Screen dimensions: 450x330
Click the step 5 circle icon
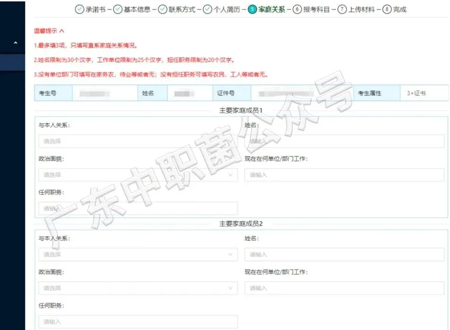point(252,9)
